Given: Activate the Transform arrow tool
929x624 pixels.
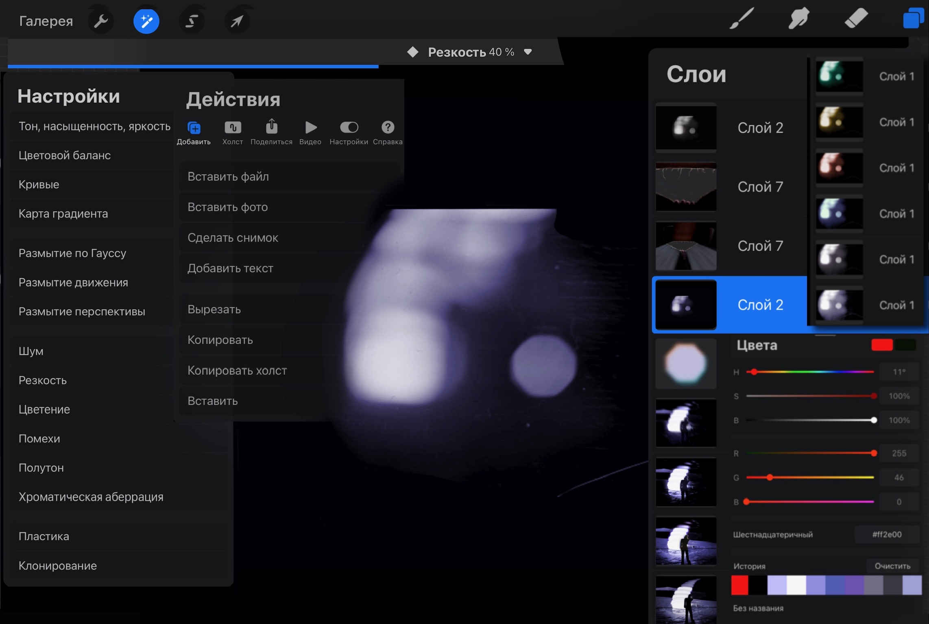Looking at the screenshot, I should pyautogui.click(x=237, y=21).
